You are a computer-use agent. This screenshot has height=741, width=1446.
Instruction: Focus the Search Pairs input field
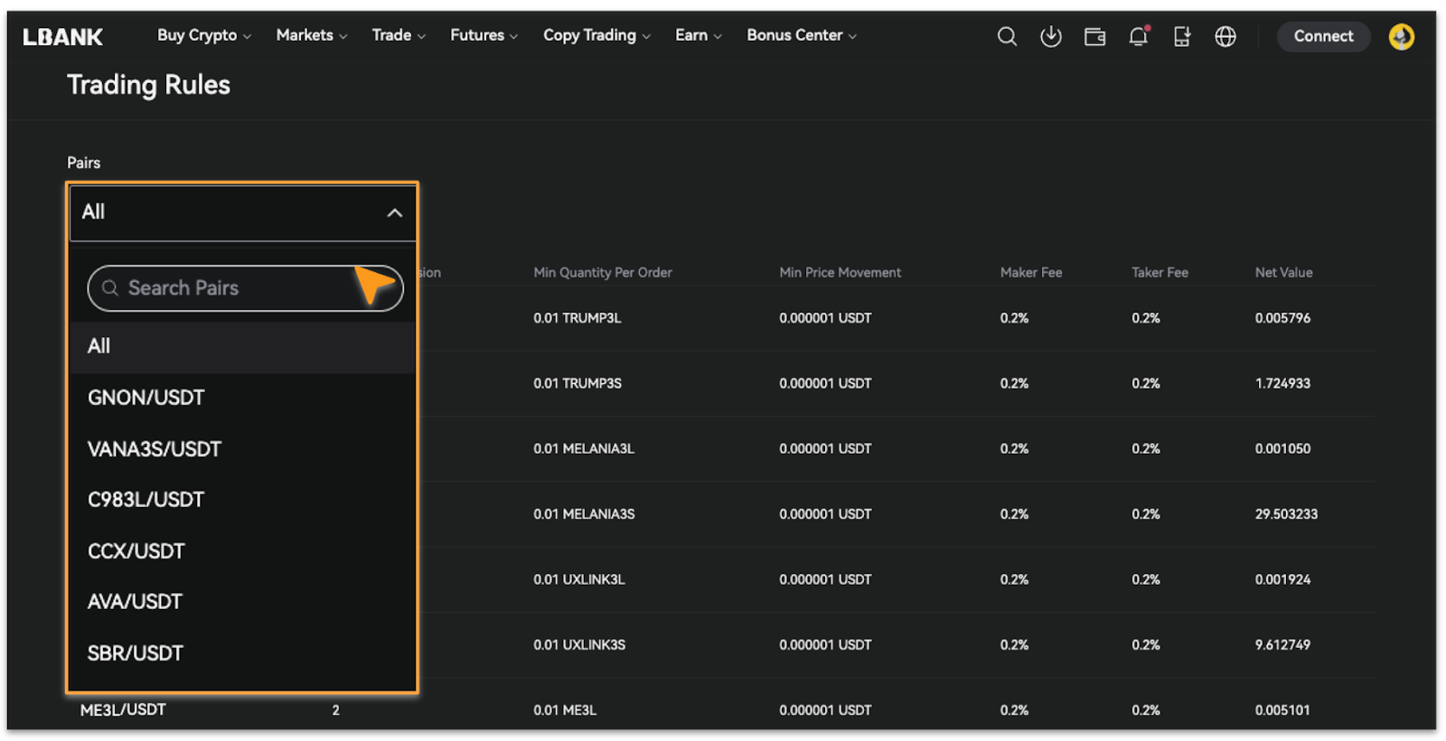click(245, 288)
